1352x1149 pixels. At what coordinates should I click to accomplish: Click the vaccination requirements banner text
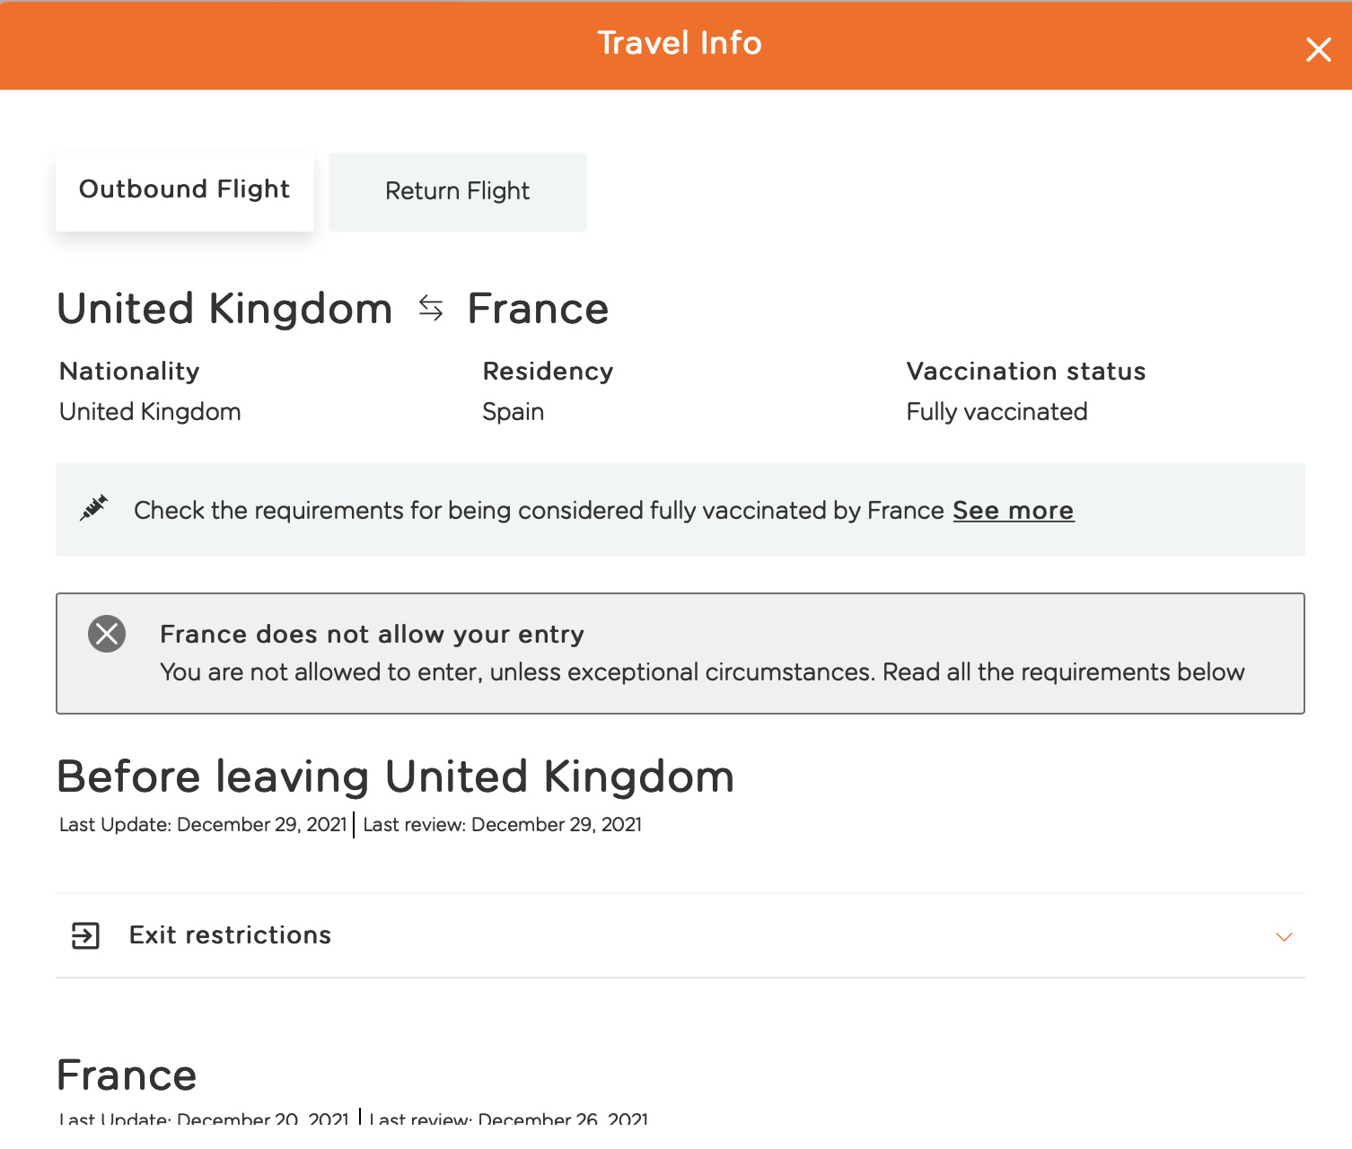click(x=539, y=511)
